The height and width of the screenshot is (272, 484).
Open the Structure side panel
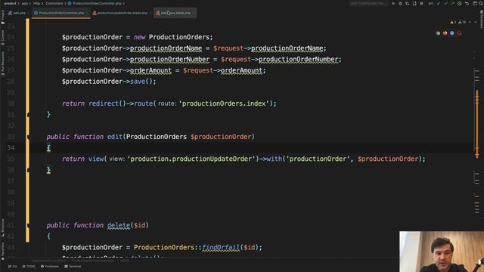point(2,227)
